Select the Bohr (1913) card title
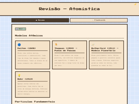This screenshot has width=139, height=104. point(25,79)
